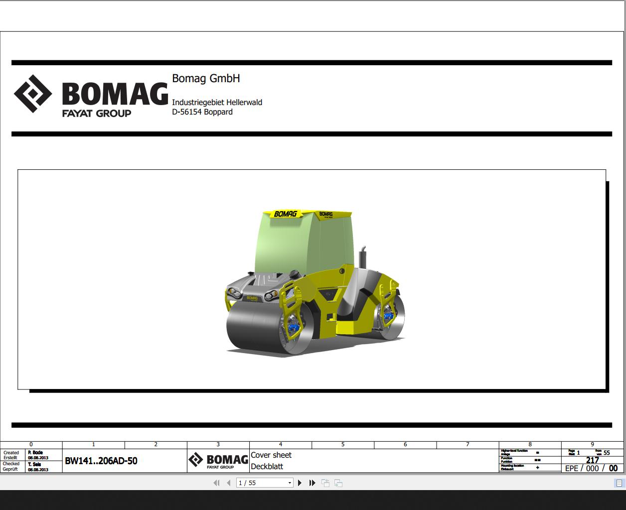The width and height of the screenshot is (626, 510).
Task: Click column marker 4 in the footer ruler
Action: coord(281,444)
